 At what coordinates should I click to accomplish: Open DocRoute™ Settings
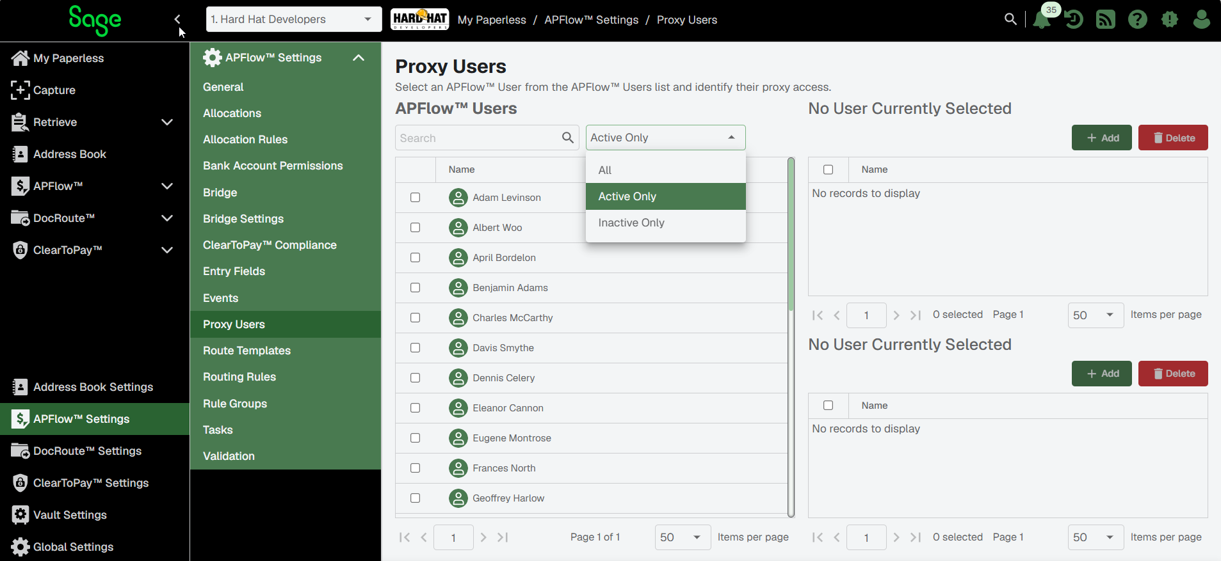pos(94,451)
